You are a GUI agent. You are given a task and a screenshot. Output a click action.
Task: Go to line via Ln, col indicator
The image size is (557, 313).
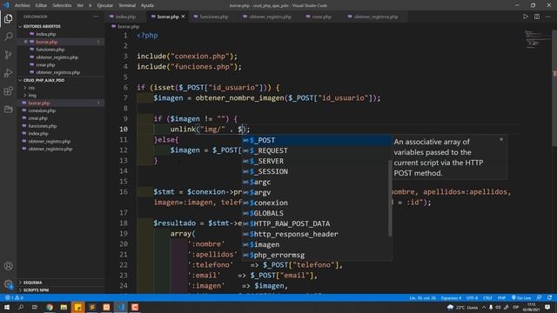click(x=422, y=297)
